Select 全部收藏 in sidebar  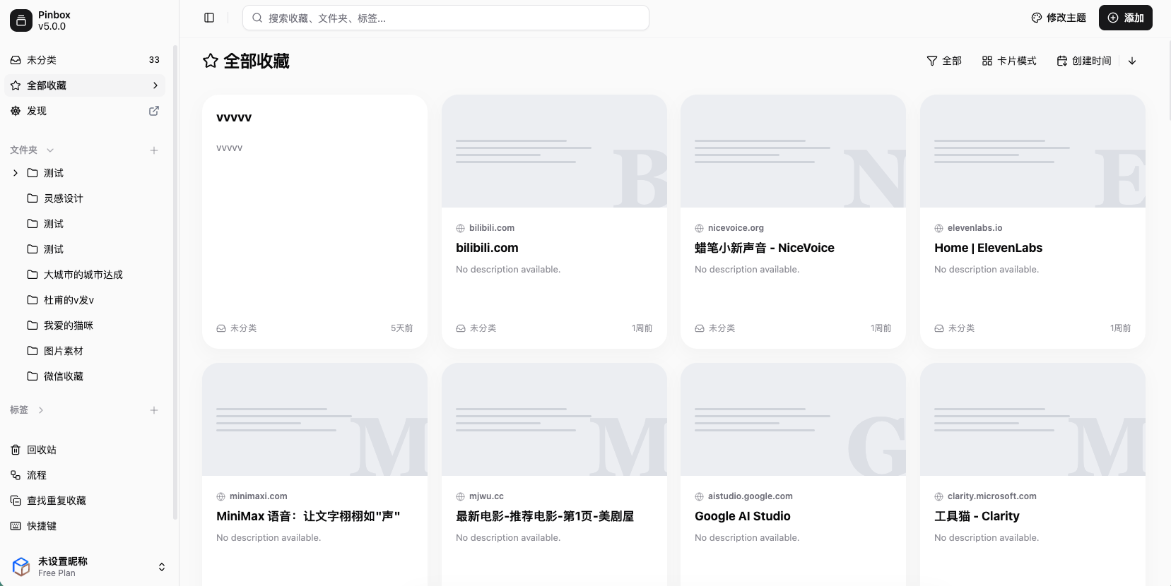click(x=85, y=85)
